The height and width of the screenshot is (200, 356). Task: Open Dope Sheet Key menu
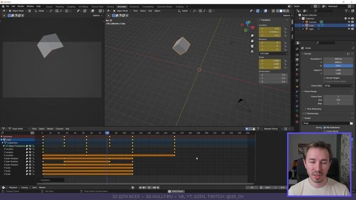click(x=67, y=129)
